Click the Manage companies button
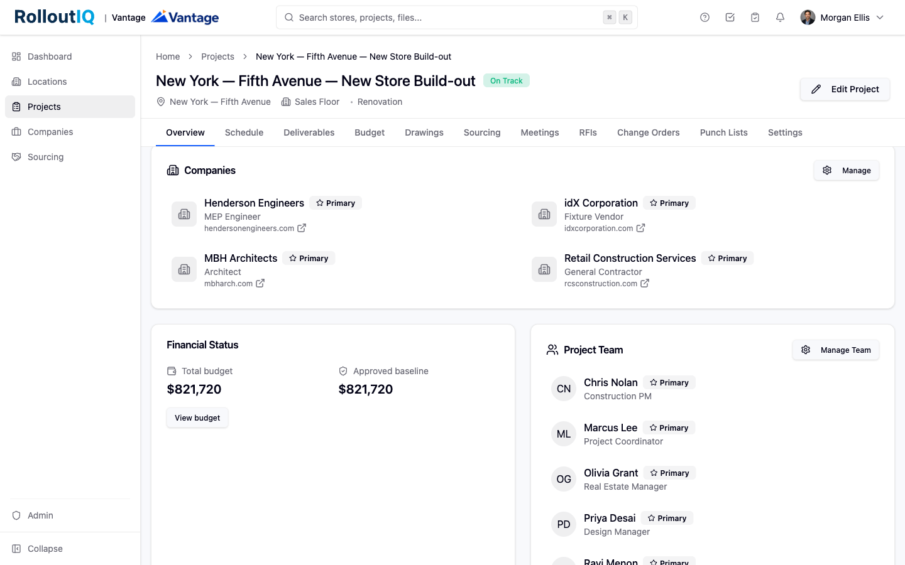The height and width of the screenshot is (565, 905). pyautogui.click(x=847, y=170)
